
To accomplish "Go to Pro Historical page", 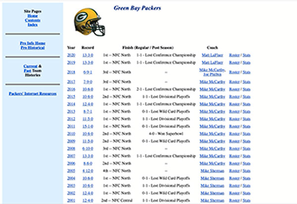I will (33, 48).
